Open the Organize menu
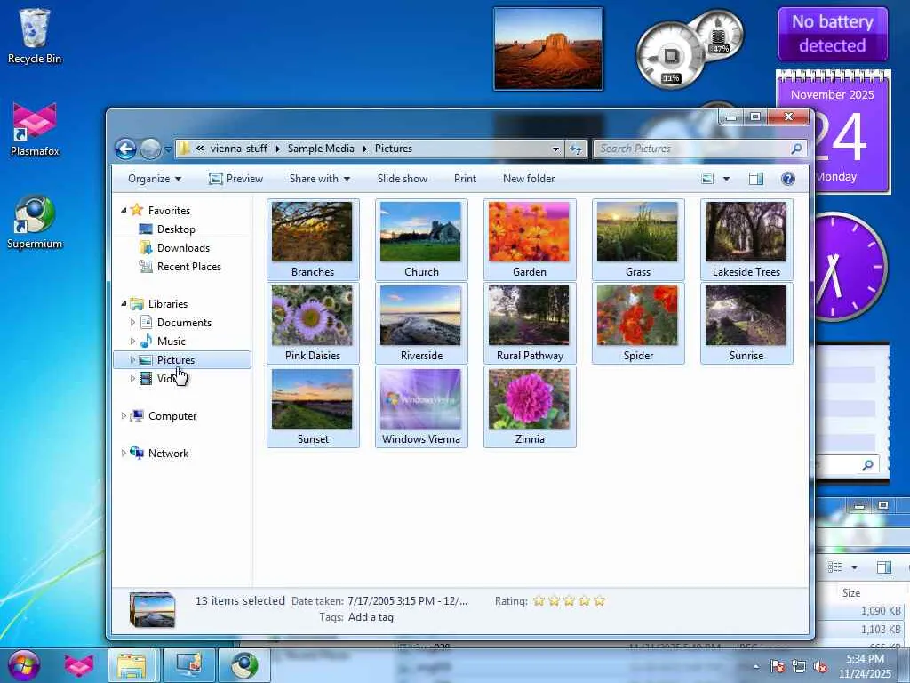 click(x=155, y=179)
